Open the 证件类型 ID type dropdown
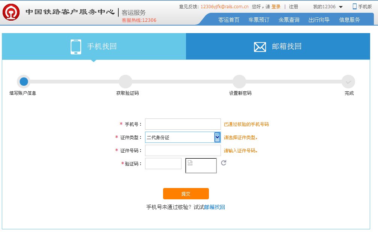The height and width of the screenshot is (232, 378). pyautogui.click(x=183, y=137)
